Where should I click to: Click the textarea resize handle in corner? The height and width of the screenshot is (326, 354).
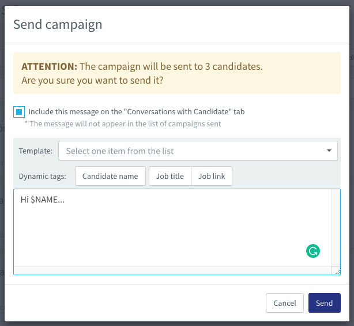337,271
